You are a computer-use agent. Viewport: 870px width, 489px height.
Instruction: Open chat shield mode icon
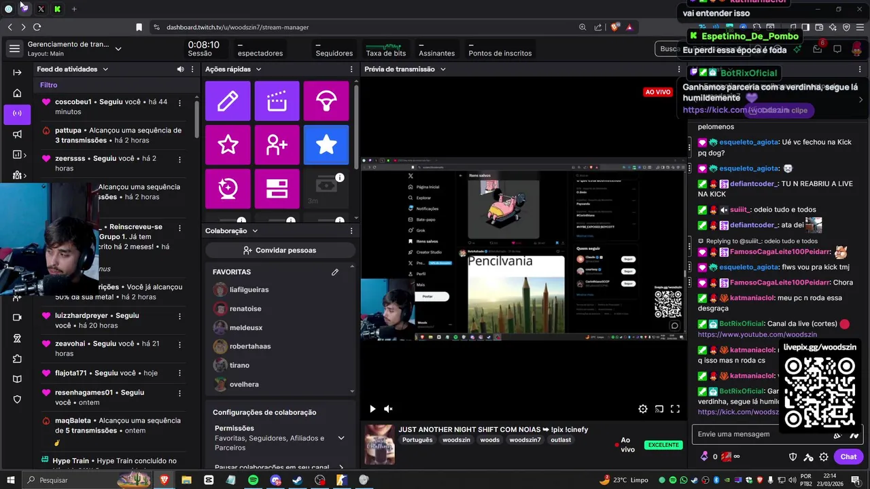click(x=793, y=457)
